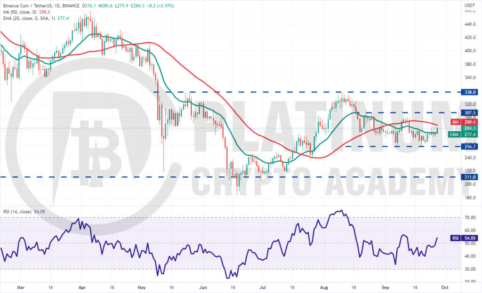
Task: Click the 70.00 RSI axis level
Action: click(x=470, y=217)
